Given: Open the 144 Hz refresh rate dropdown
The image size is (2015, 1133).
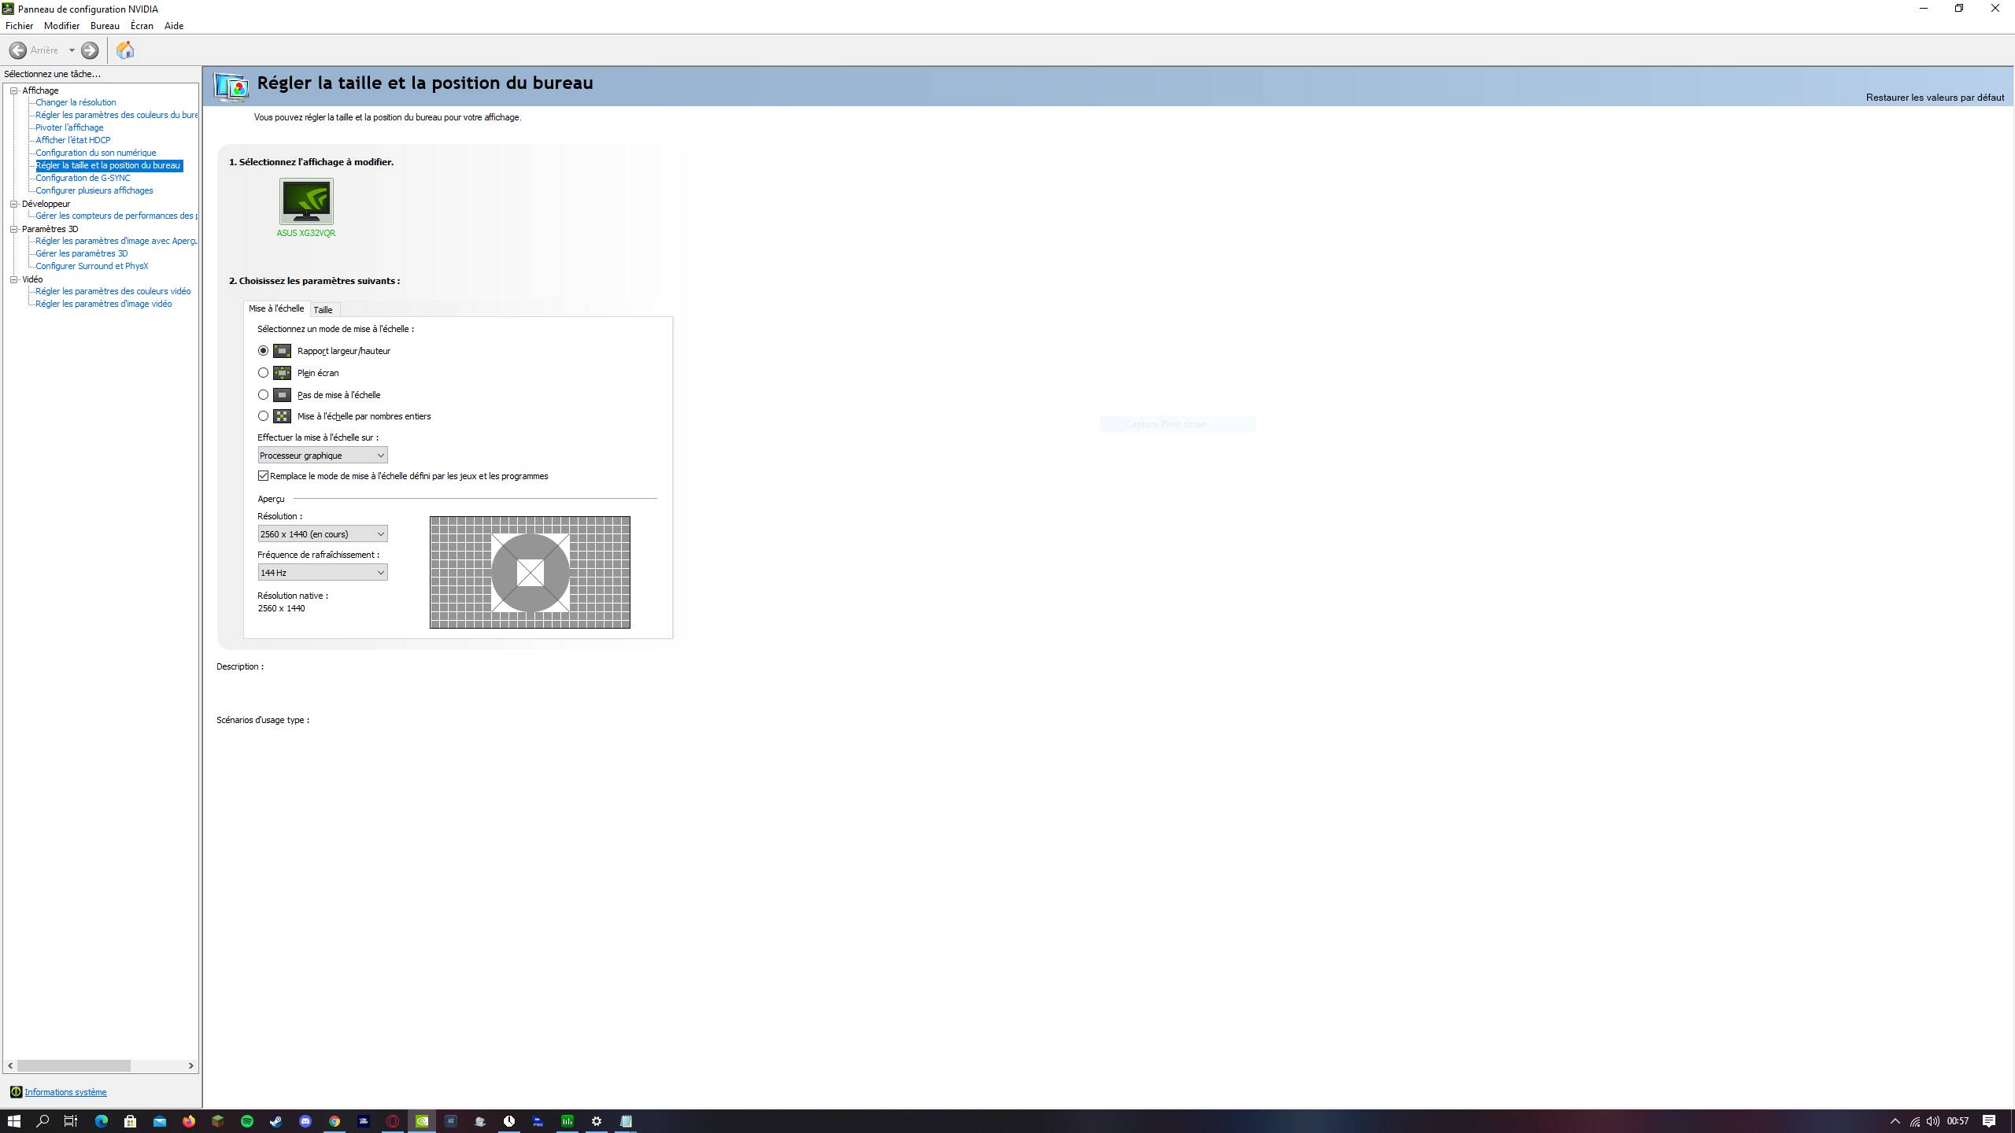Looking at the screenshot, I should pyautogui.click(x=323, y=573).
